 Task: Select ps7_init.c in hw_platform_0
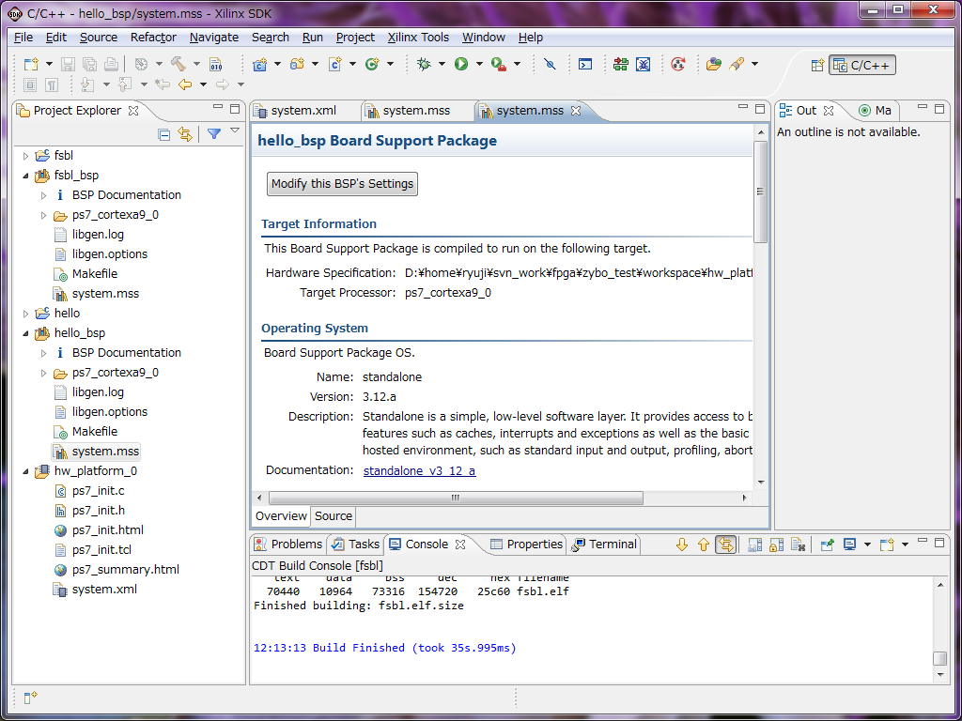click(x=98, y=491)
